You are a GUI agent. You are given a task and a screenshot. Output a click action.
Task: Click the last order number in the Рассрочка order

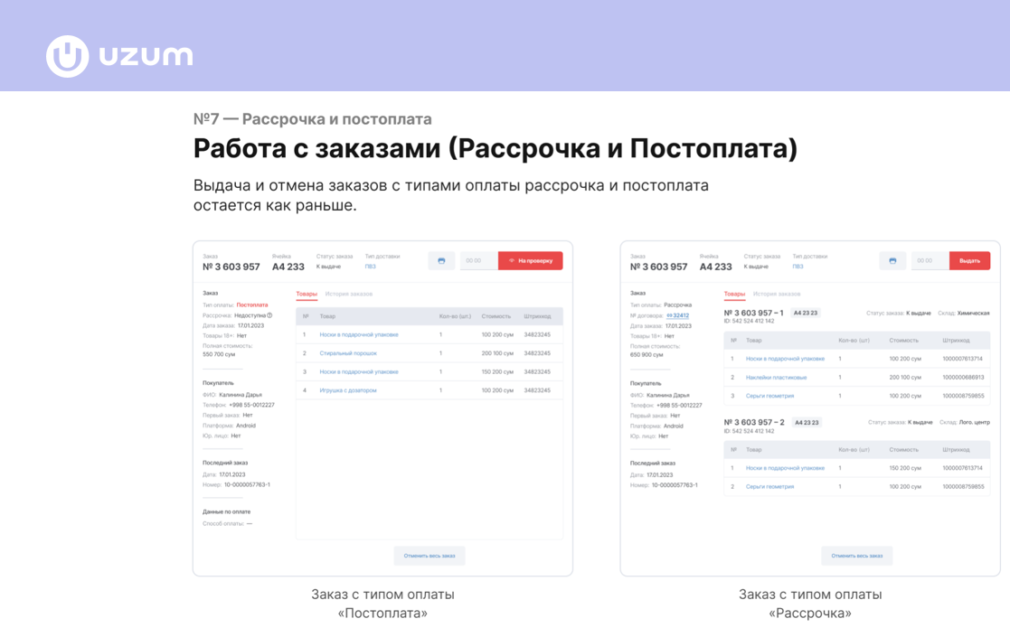(675, 485)
